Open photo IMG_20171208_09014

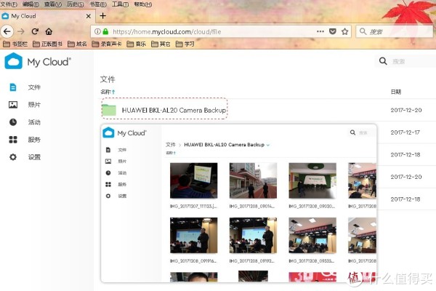[x=253, y=180]
